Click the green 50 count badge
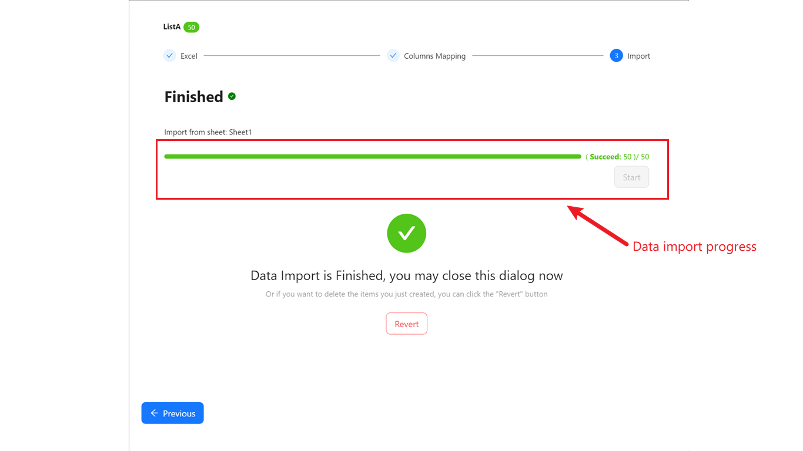This screenshot has width=803, height=451. [191, 27]
